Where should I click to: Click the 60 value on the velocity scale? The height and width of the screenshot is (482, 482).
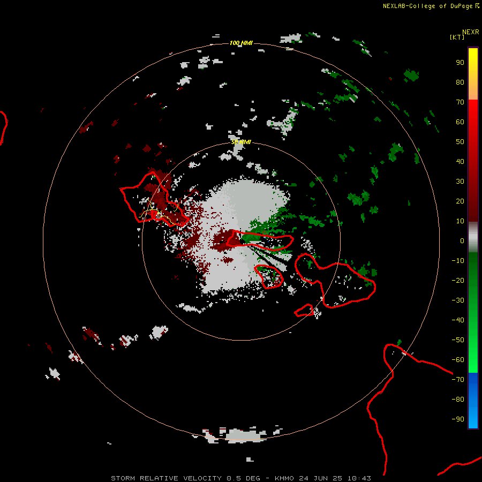coord(460,122)
